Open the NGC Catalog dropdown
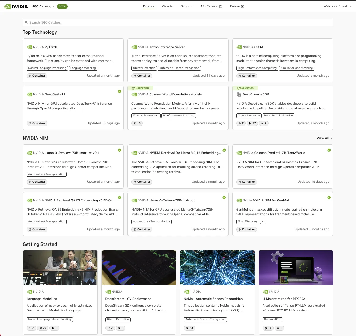The image size is (356, 336). point(43,6)
